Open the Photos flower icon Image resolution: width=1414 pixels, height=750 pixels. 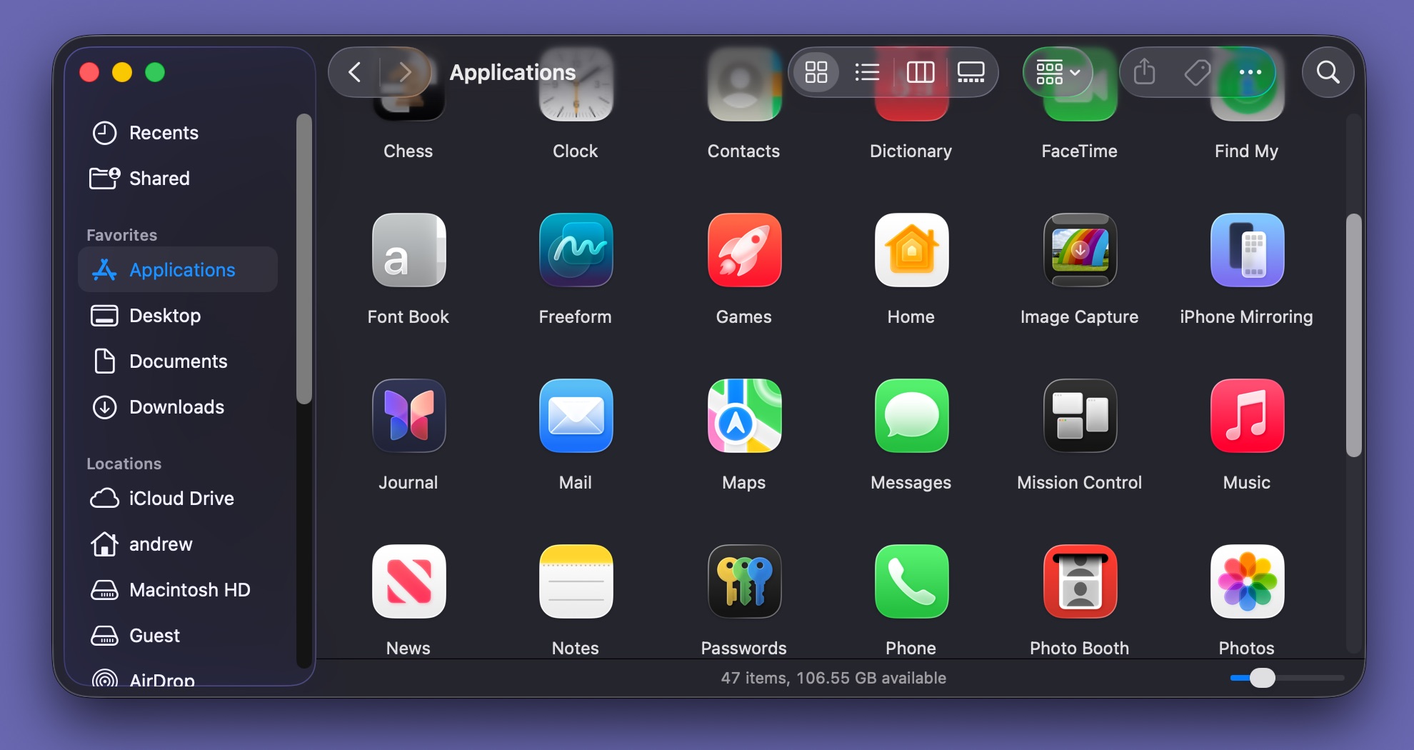(x=1247, y=581)
